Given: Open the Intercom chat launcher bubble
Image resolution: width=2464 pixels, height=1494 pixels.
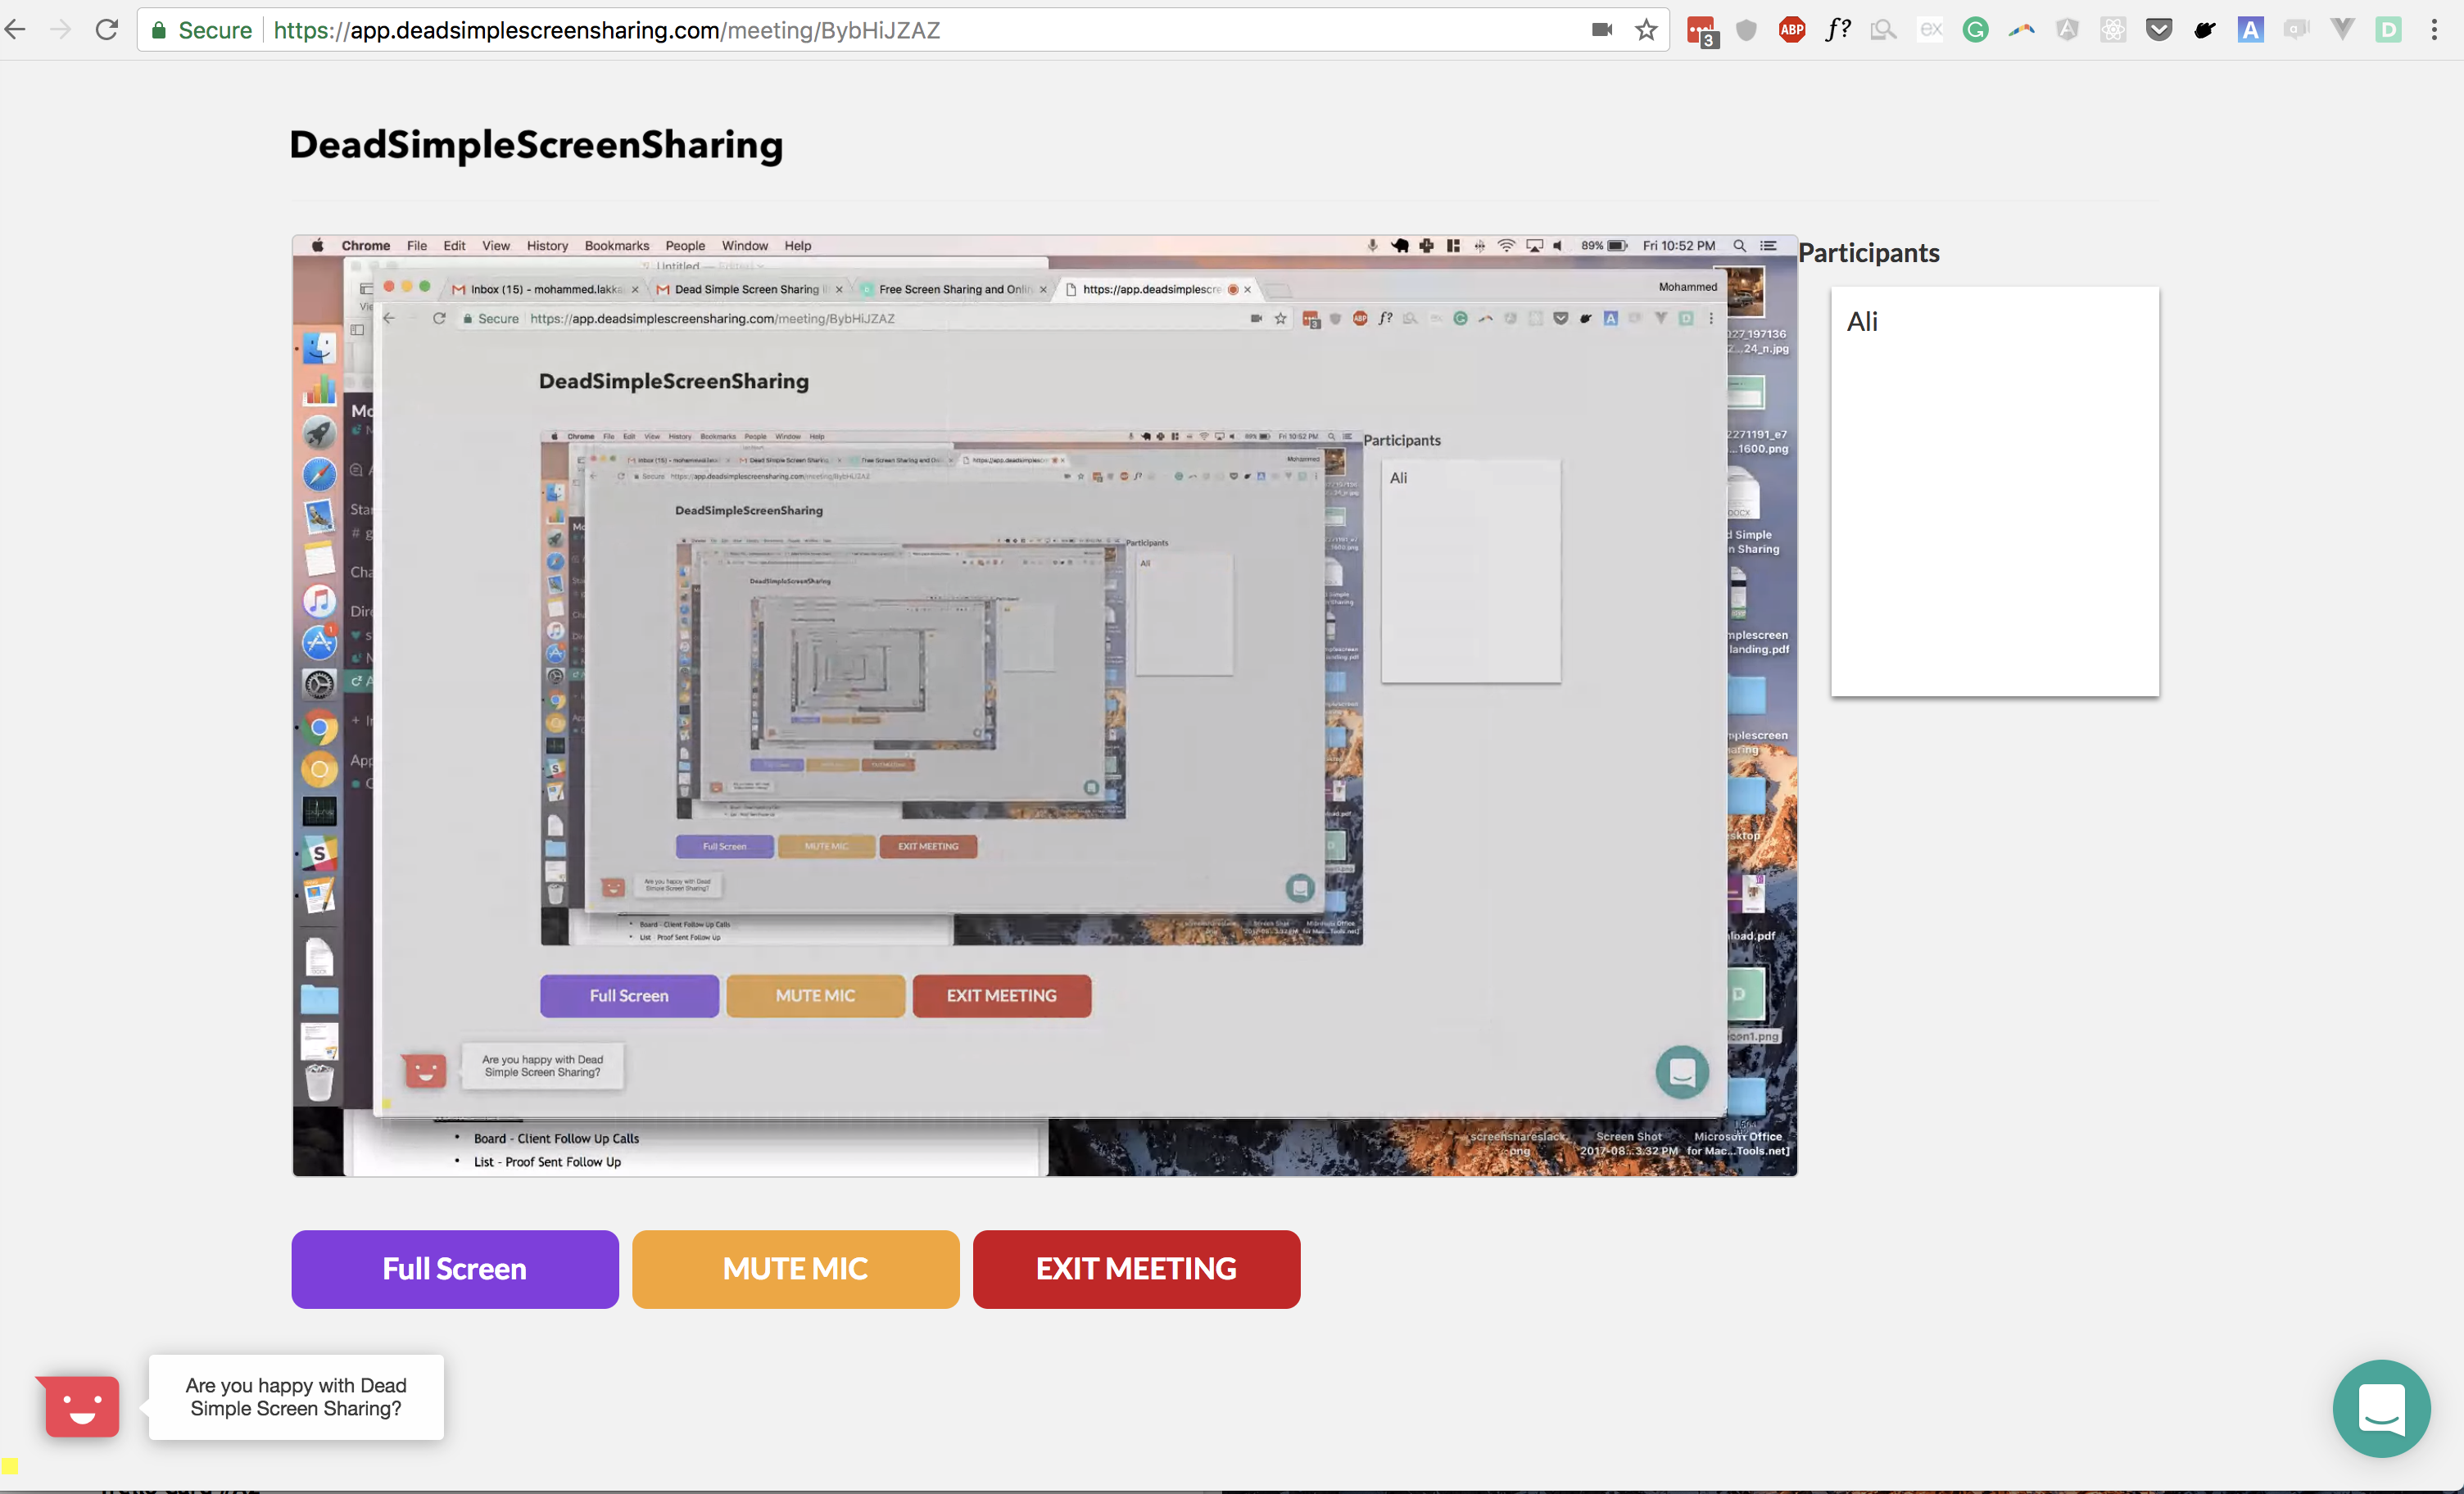Looking at the screenshot, I should 2381,1409.
